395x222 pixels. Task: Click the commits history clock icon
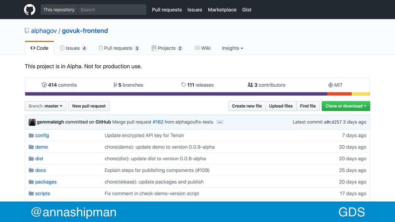[44, 85]
